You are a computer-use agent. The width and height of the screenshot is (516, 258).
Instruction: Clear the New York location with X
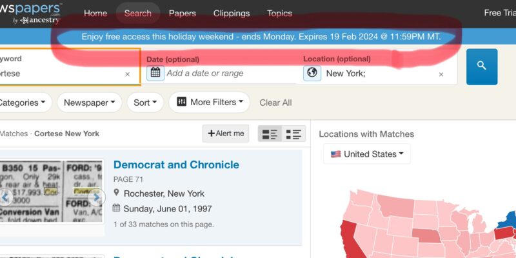click(441, 74)
